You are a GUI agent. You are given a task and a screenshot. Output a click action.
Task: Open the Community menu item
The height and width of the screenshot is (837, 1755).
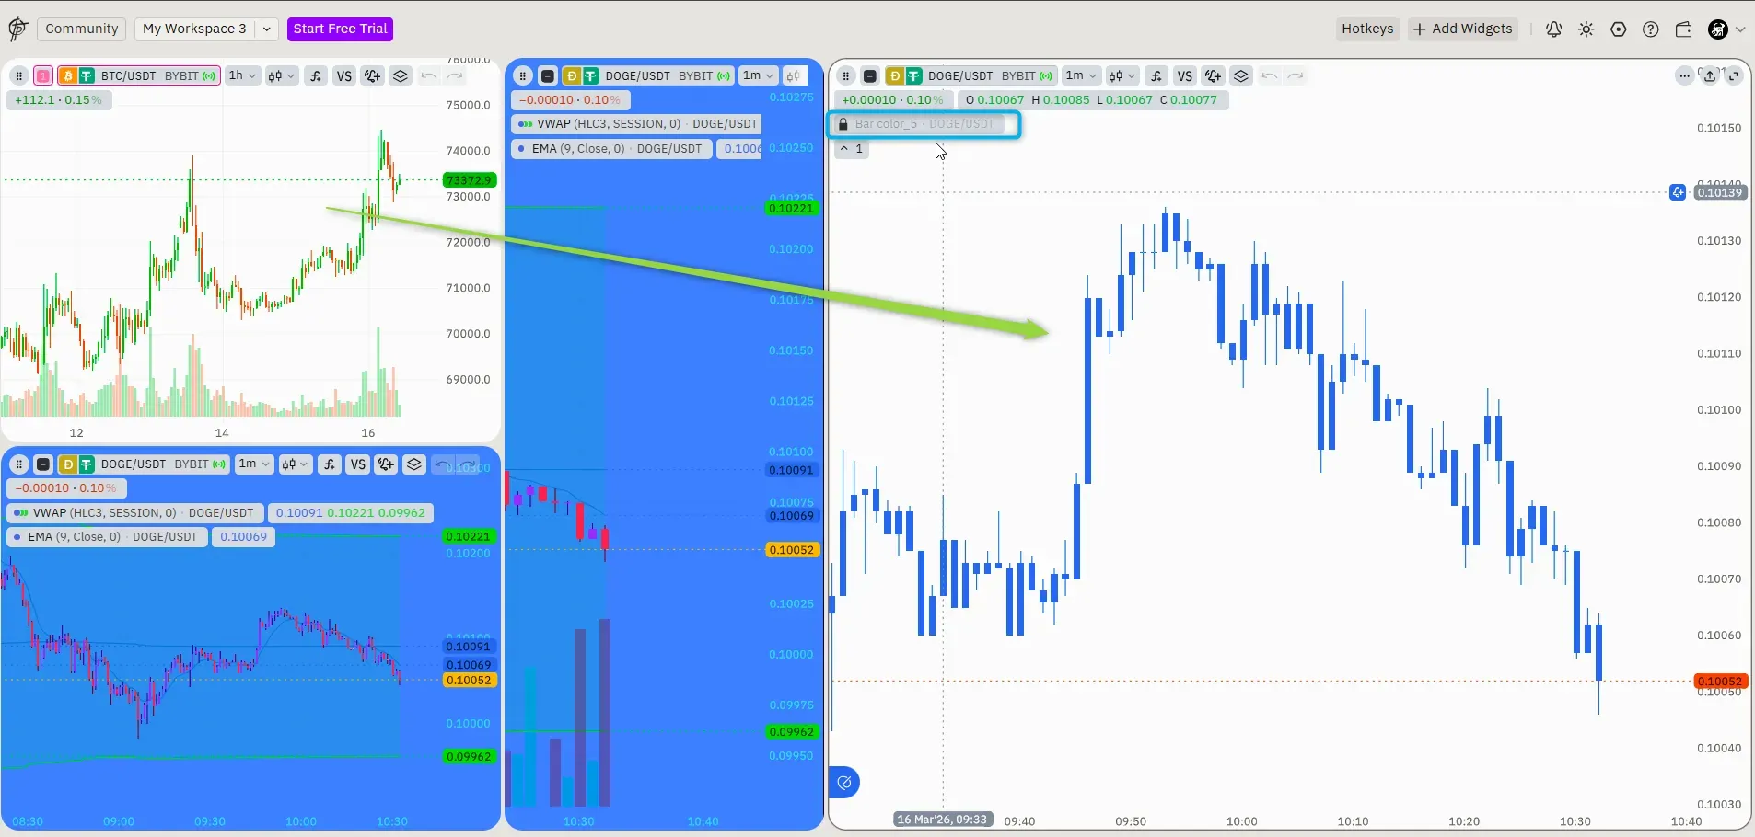81,29
